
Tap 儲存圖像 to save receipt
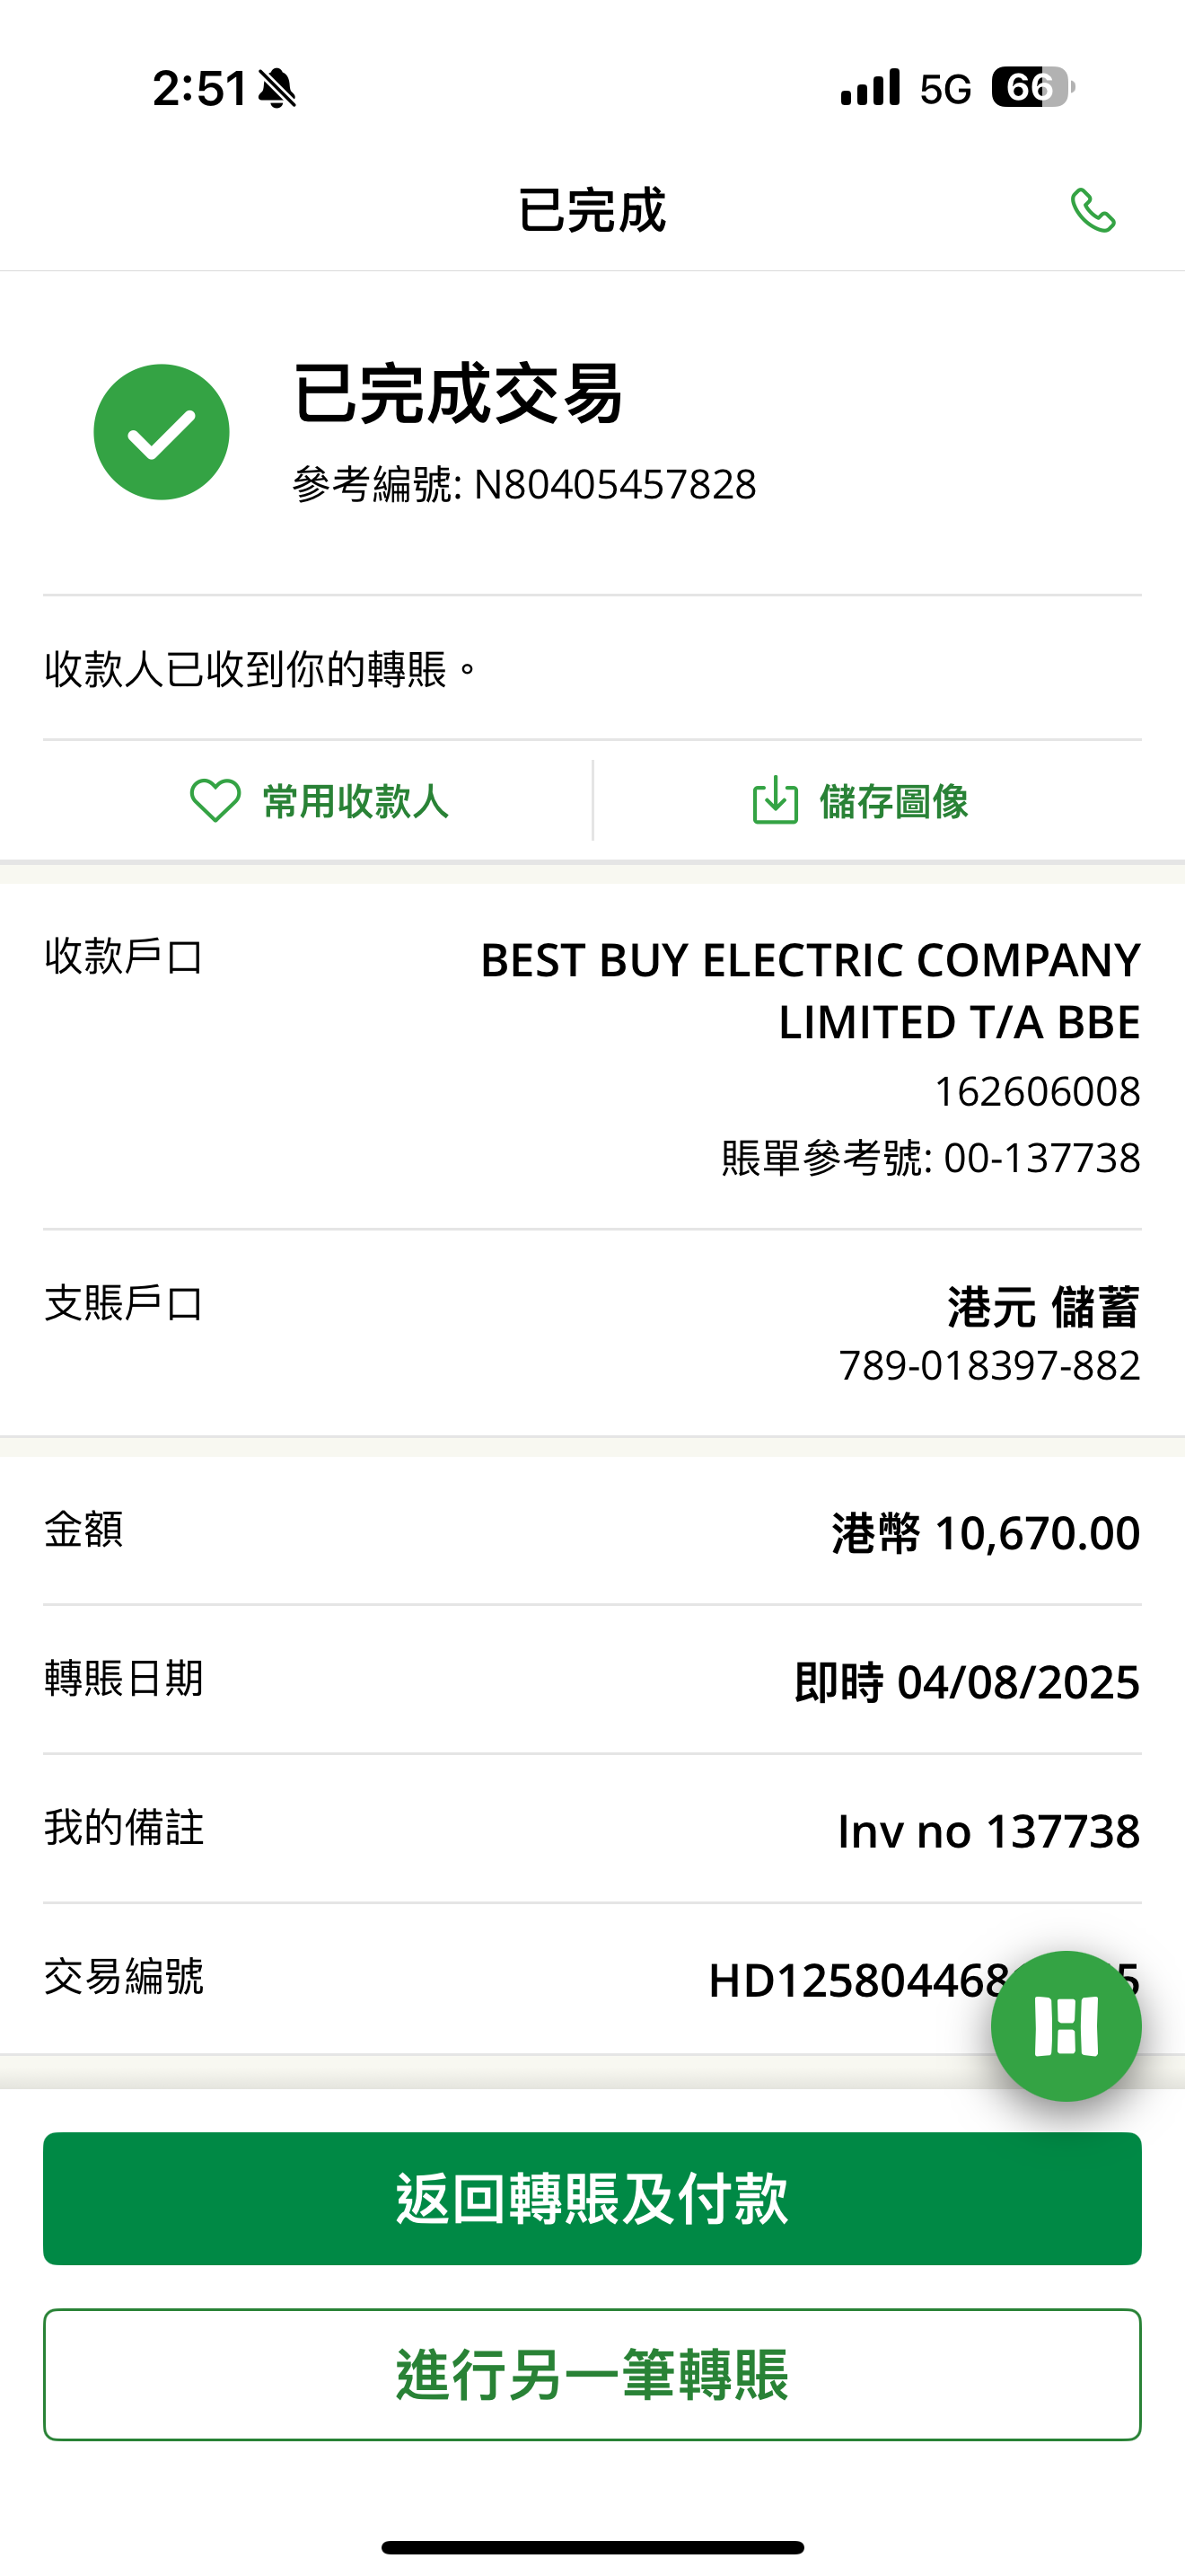893,802
